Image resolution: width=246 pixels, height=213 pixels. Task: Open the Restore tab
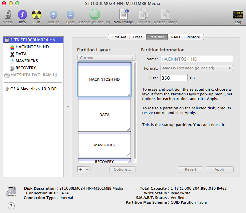pos(193,37)
